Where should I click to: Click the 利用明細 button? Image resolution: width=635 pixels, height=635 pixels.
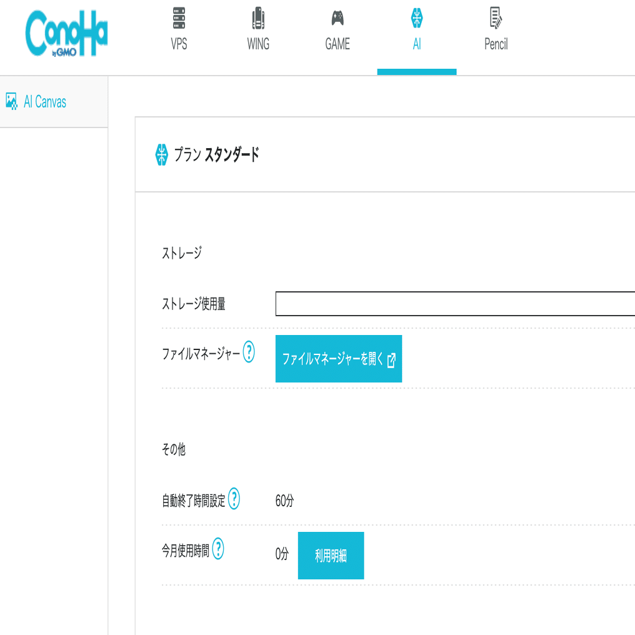[331, 555]
